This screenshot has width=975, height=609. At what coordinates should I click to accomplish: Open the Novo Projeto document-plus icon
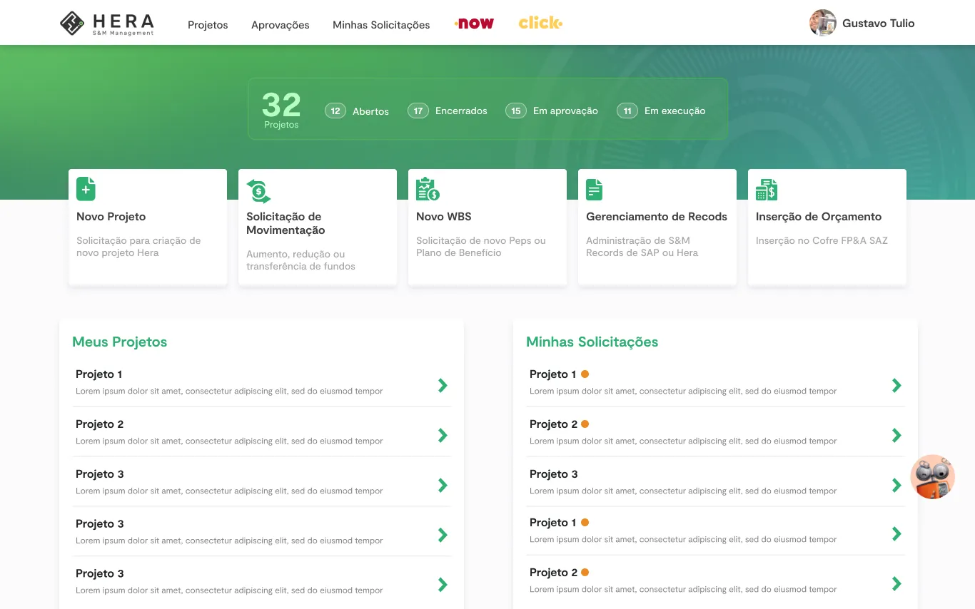tap(86, 189)
